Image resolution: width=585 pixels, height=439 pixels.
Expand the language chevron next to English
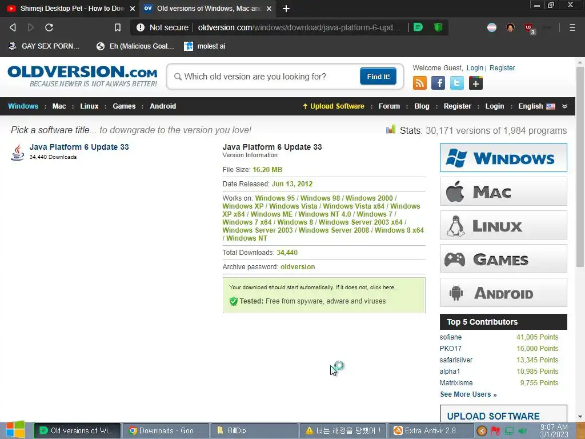coord(564,106)
